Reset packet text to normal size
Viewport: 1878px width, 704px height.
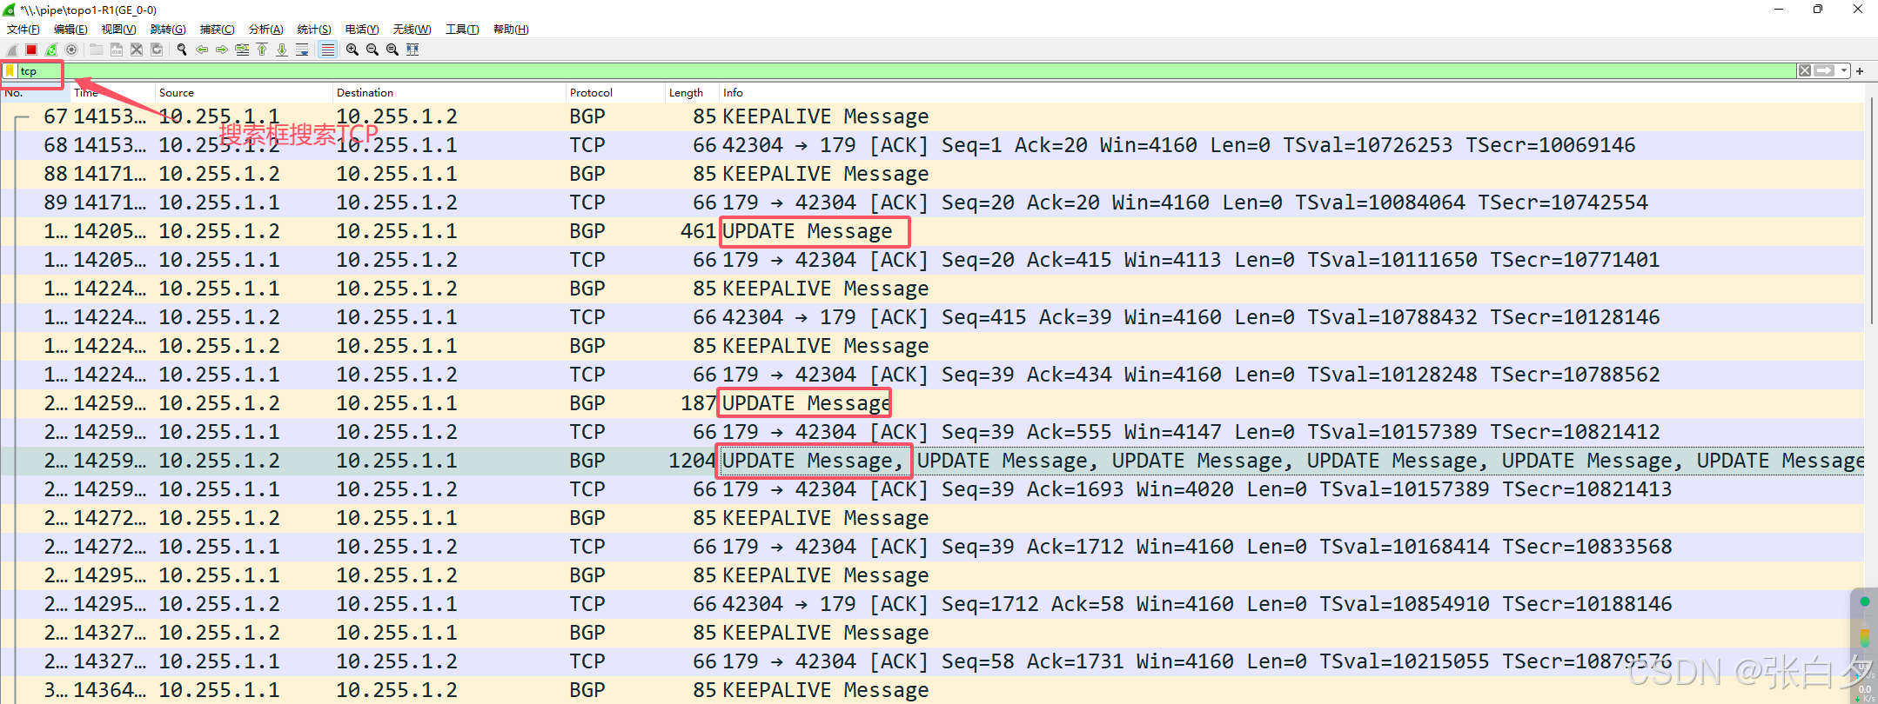pyautogui.click(x=392, y=50)
